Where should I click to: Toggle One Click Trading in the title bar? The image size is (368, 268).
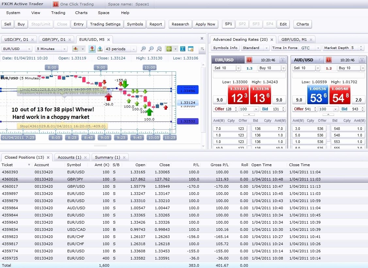[x=56, y=4]
